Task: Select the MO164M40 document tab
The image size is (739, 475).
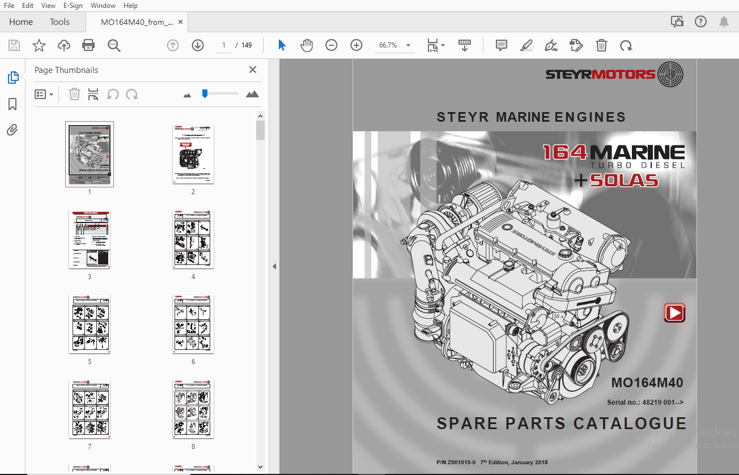Action: pos(137,22)
